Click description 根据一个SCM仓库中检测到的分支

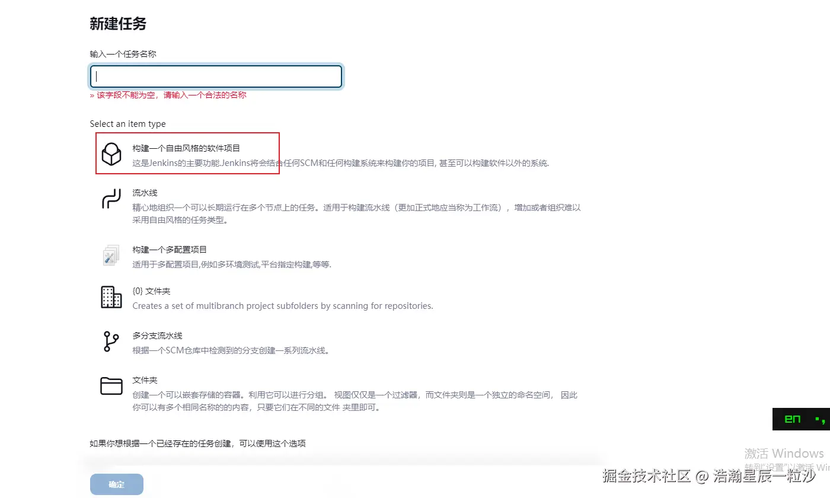[231, 350]
